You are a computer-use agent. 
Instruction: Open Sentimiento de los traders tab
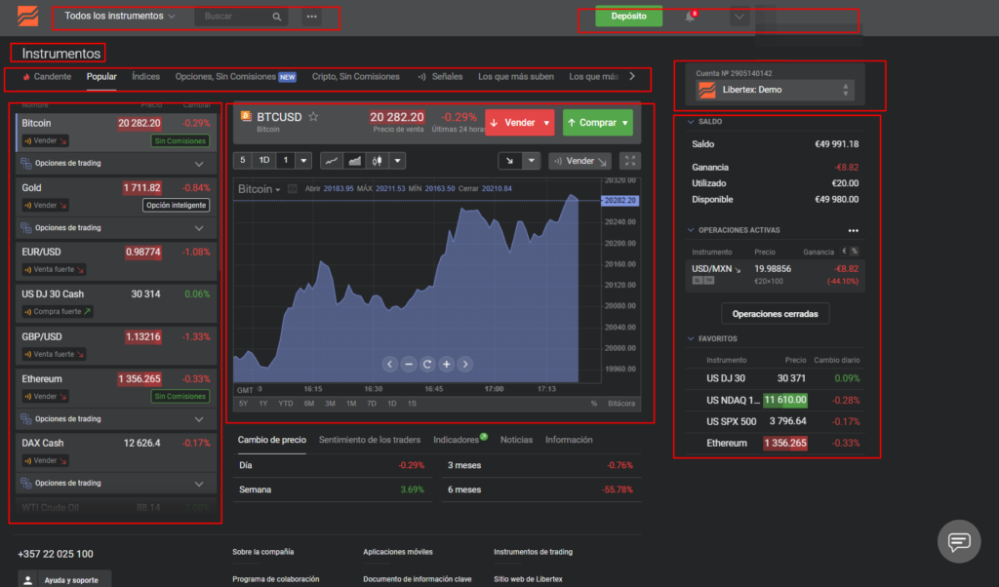pyautogui.click(x=370, y=440)
